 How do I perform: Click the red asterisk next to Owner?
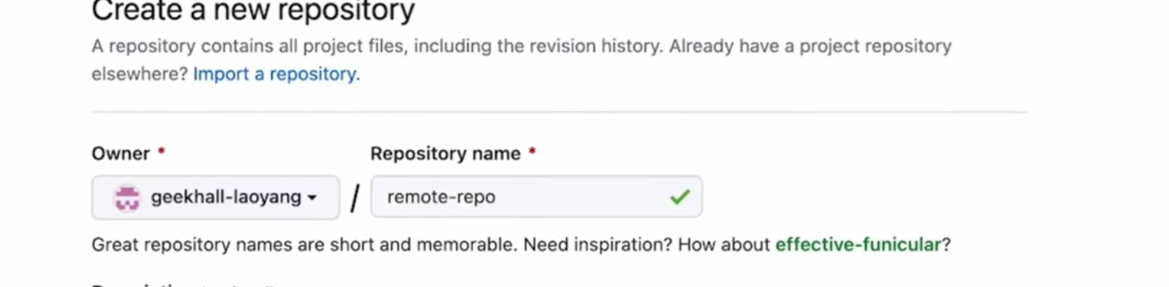pos(162,151)
